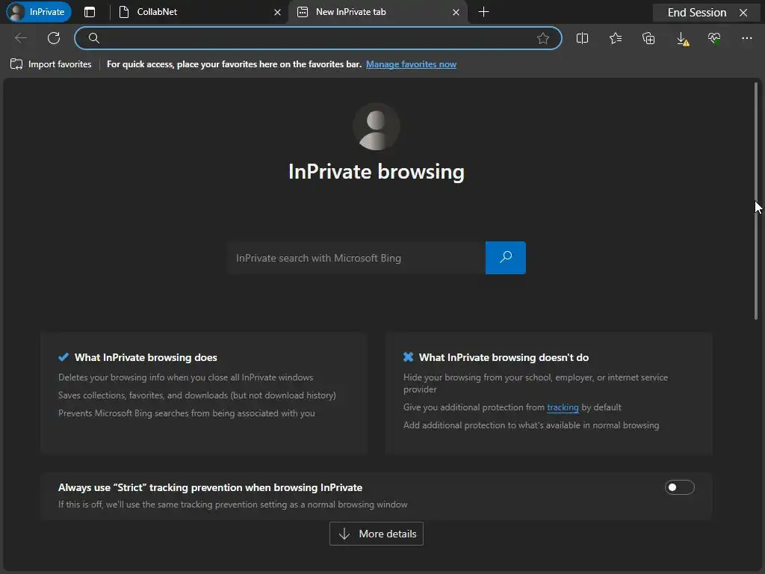765x574 pixels.
Task: Open the Manage favorites now link
Action: point(411,64)
